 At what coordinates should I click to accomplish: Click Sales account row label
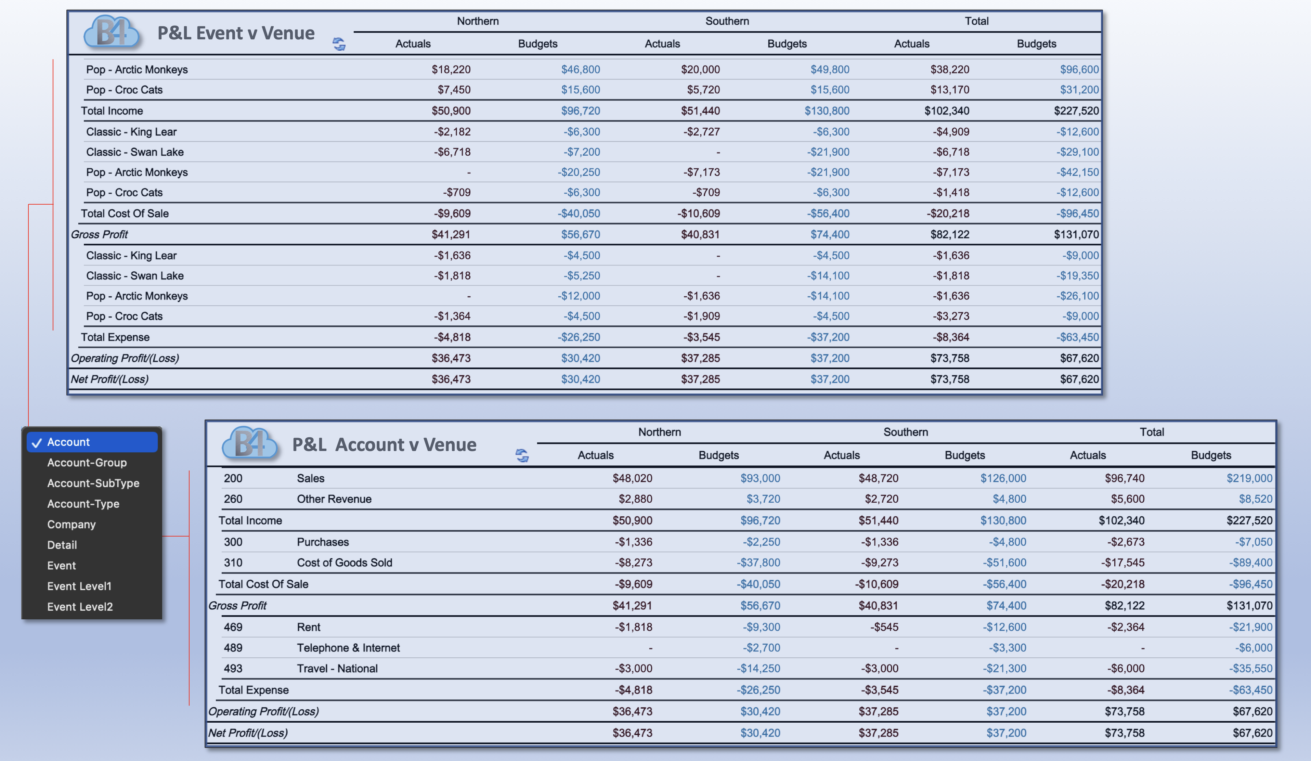tap(311, 478)
